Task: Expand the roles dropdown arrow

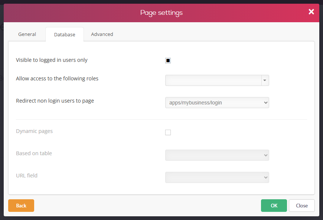Action: 265,80
